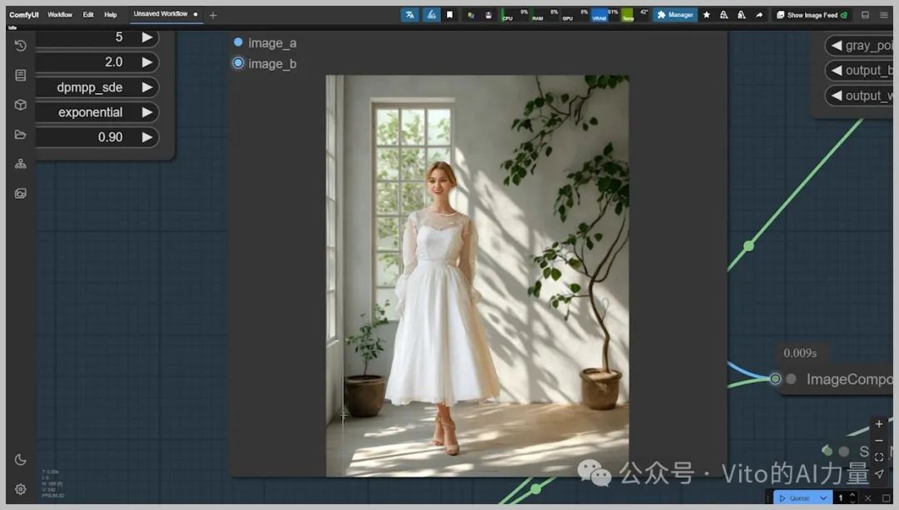Open the node library list icon in sidebar

[21, 75]
